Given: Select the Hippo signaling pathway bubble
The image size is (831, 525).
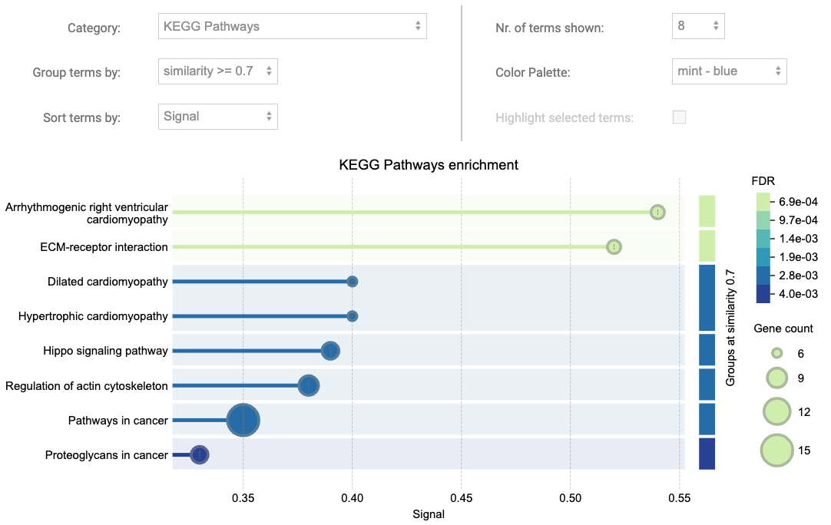Looking at the screenshot, I should [x=330, y=351].
